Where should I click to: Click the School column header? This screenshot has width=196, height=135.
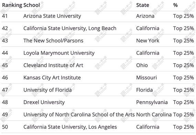32,5
